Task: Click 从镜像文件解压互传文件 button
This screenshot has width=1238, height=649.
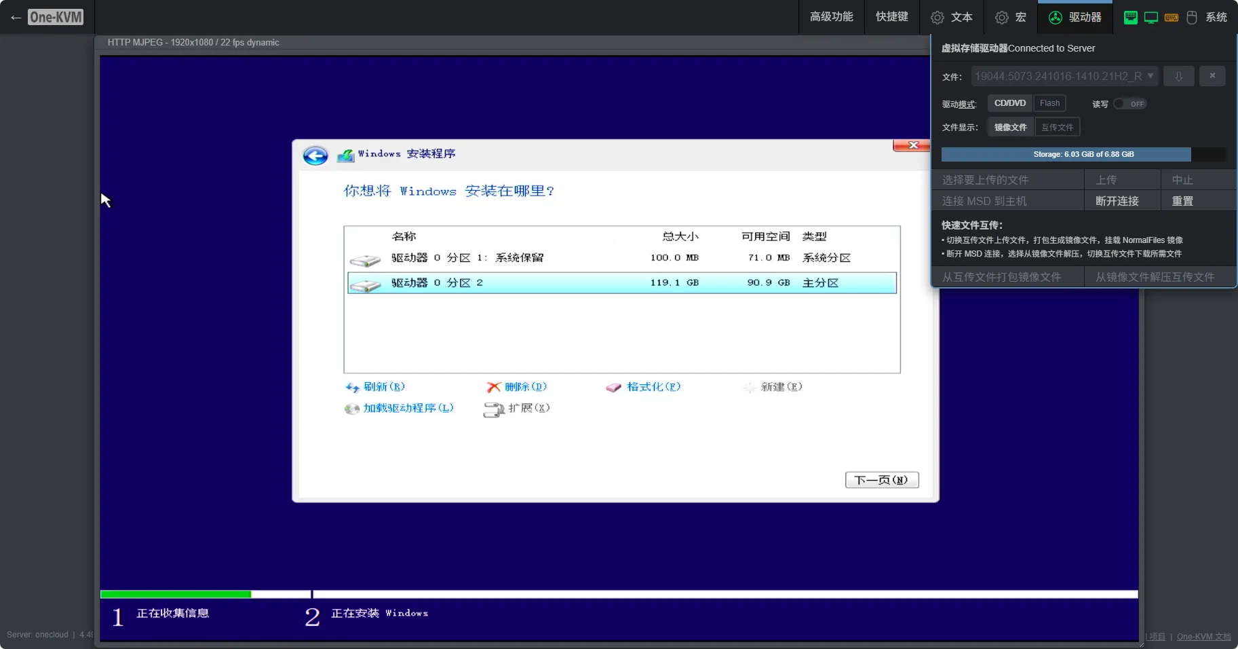Action: (1160, 277)
